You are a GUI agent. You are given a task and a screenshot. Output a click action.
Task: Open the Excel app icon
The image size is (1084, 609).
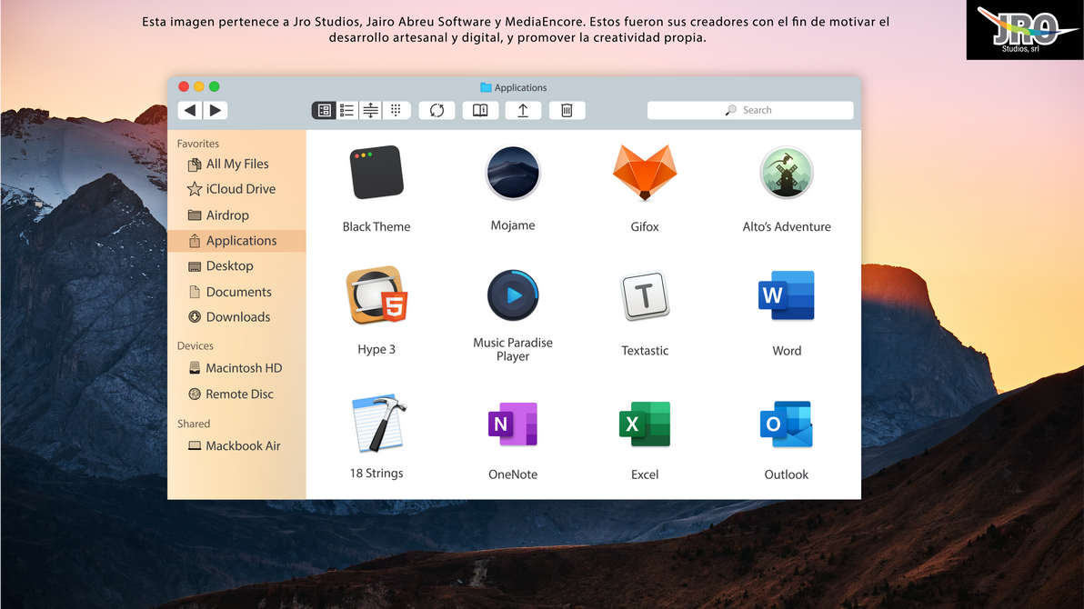645,424
